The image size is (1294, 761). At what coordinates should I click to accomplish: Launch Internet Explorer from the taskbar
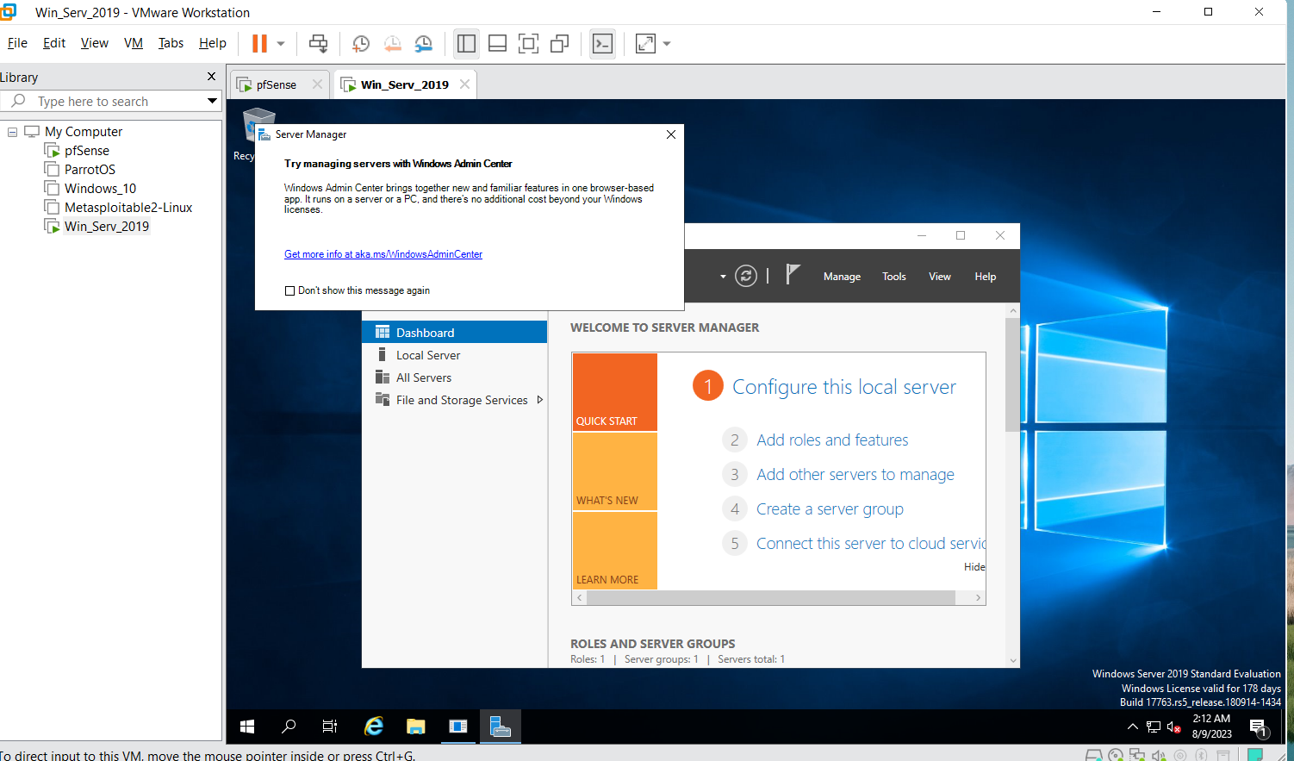[374, 727]
